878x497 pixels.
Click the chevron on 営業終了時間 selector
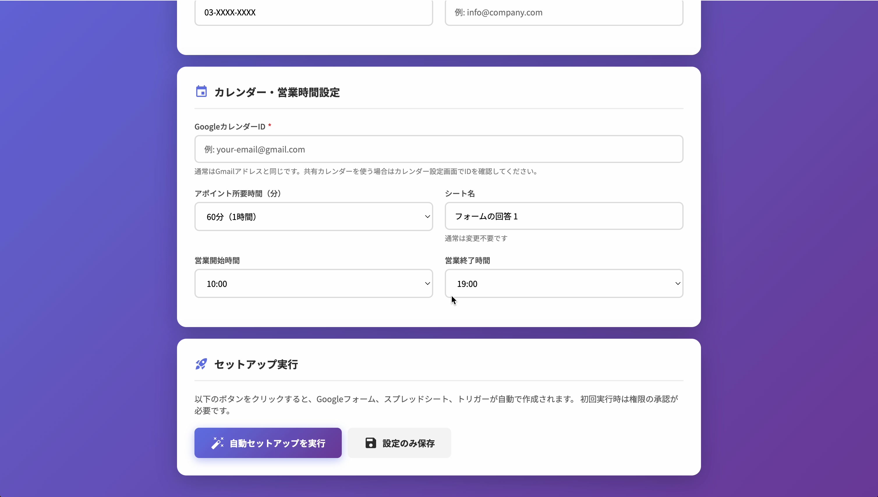tap(677, 283)
